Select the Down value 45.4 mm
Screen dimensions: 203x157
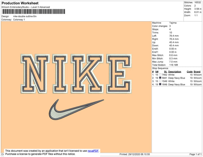(174, 45)
